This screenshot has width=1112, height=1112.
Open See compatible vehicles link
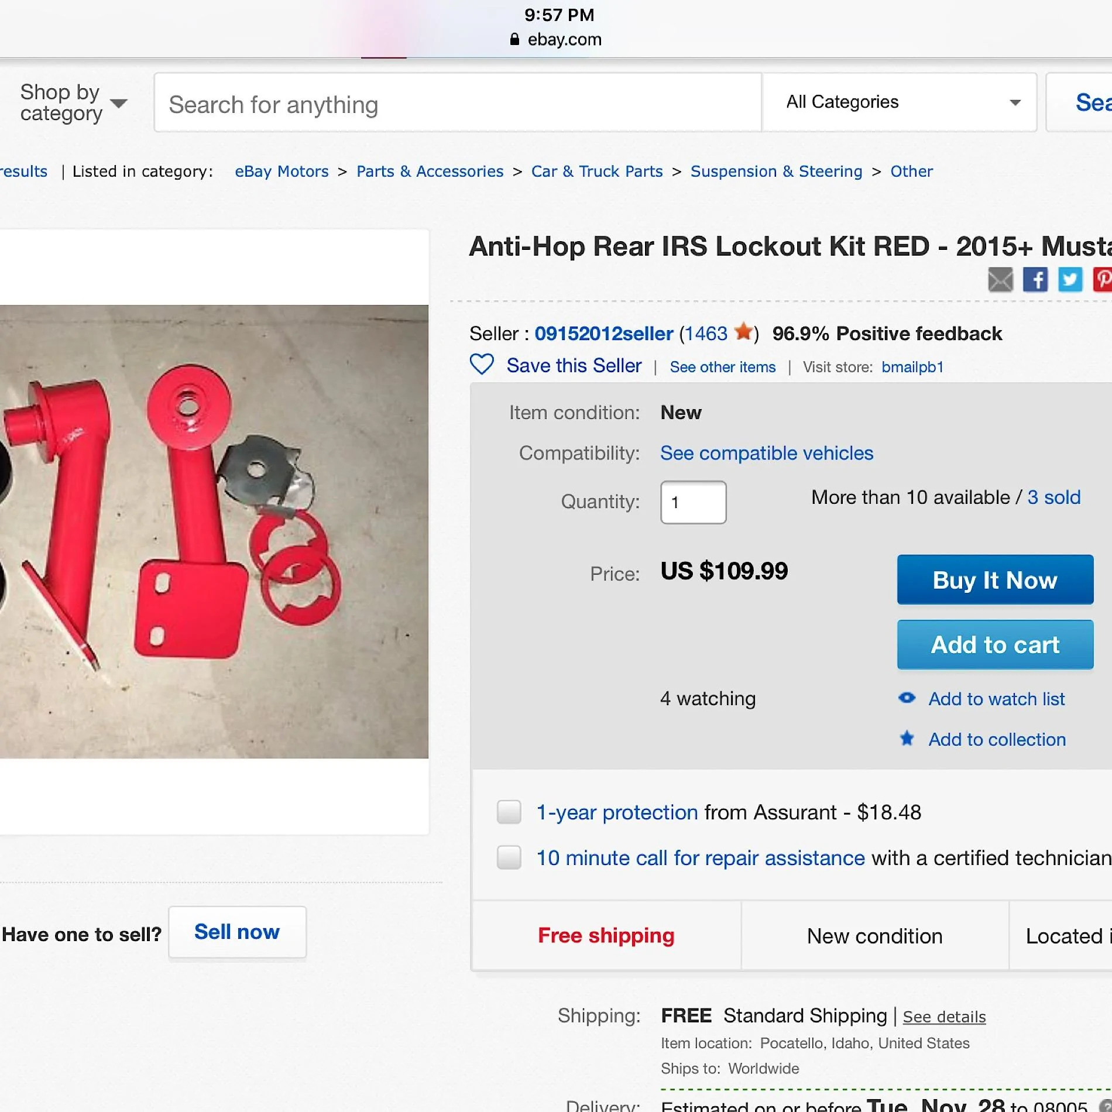click(x=767, y=453)
